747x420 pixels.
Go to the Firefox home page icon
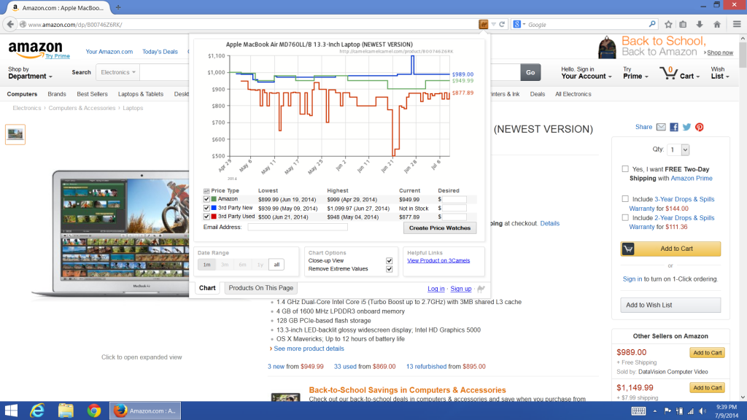pos(717,24)
